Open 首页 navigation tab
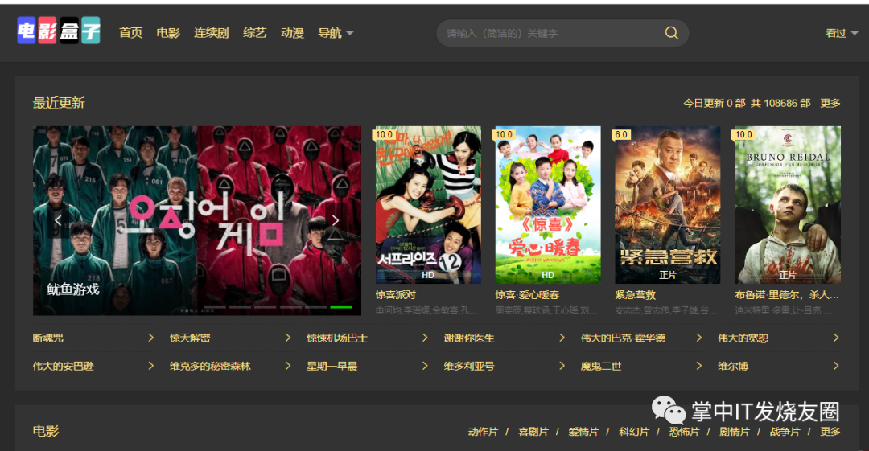The height and width of the screenshot is (451, 869). [x=131, y=33]
